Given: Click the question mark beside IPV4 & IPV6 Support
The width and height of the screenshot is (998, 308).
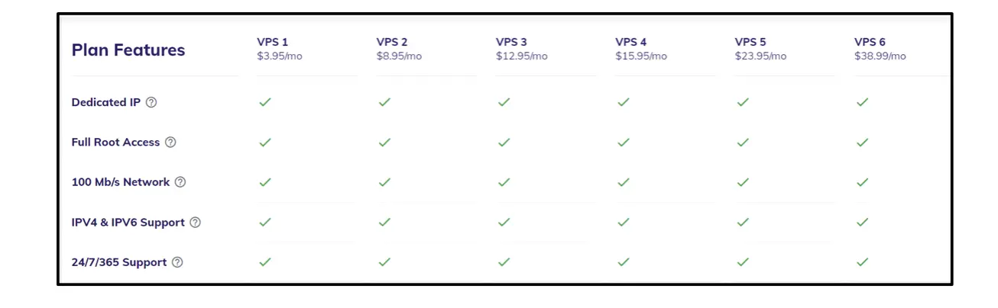Looking at the screenshot, I should point(195,223).
